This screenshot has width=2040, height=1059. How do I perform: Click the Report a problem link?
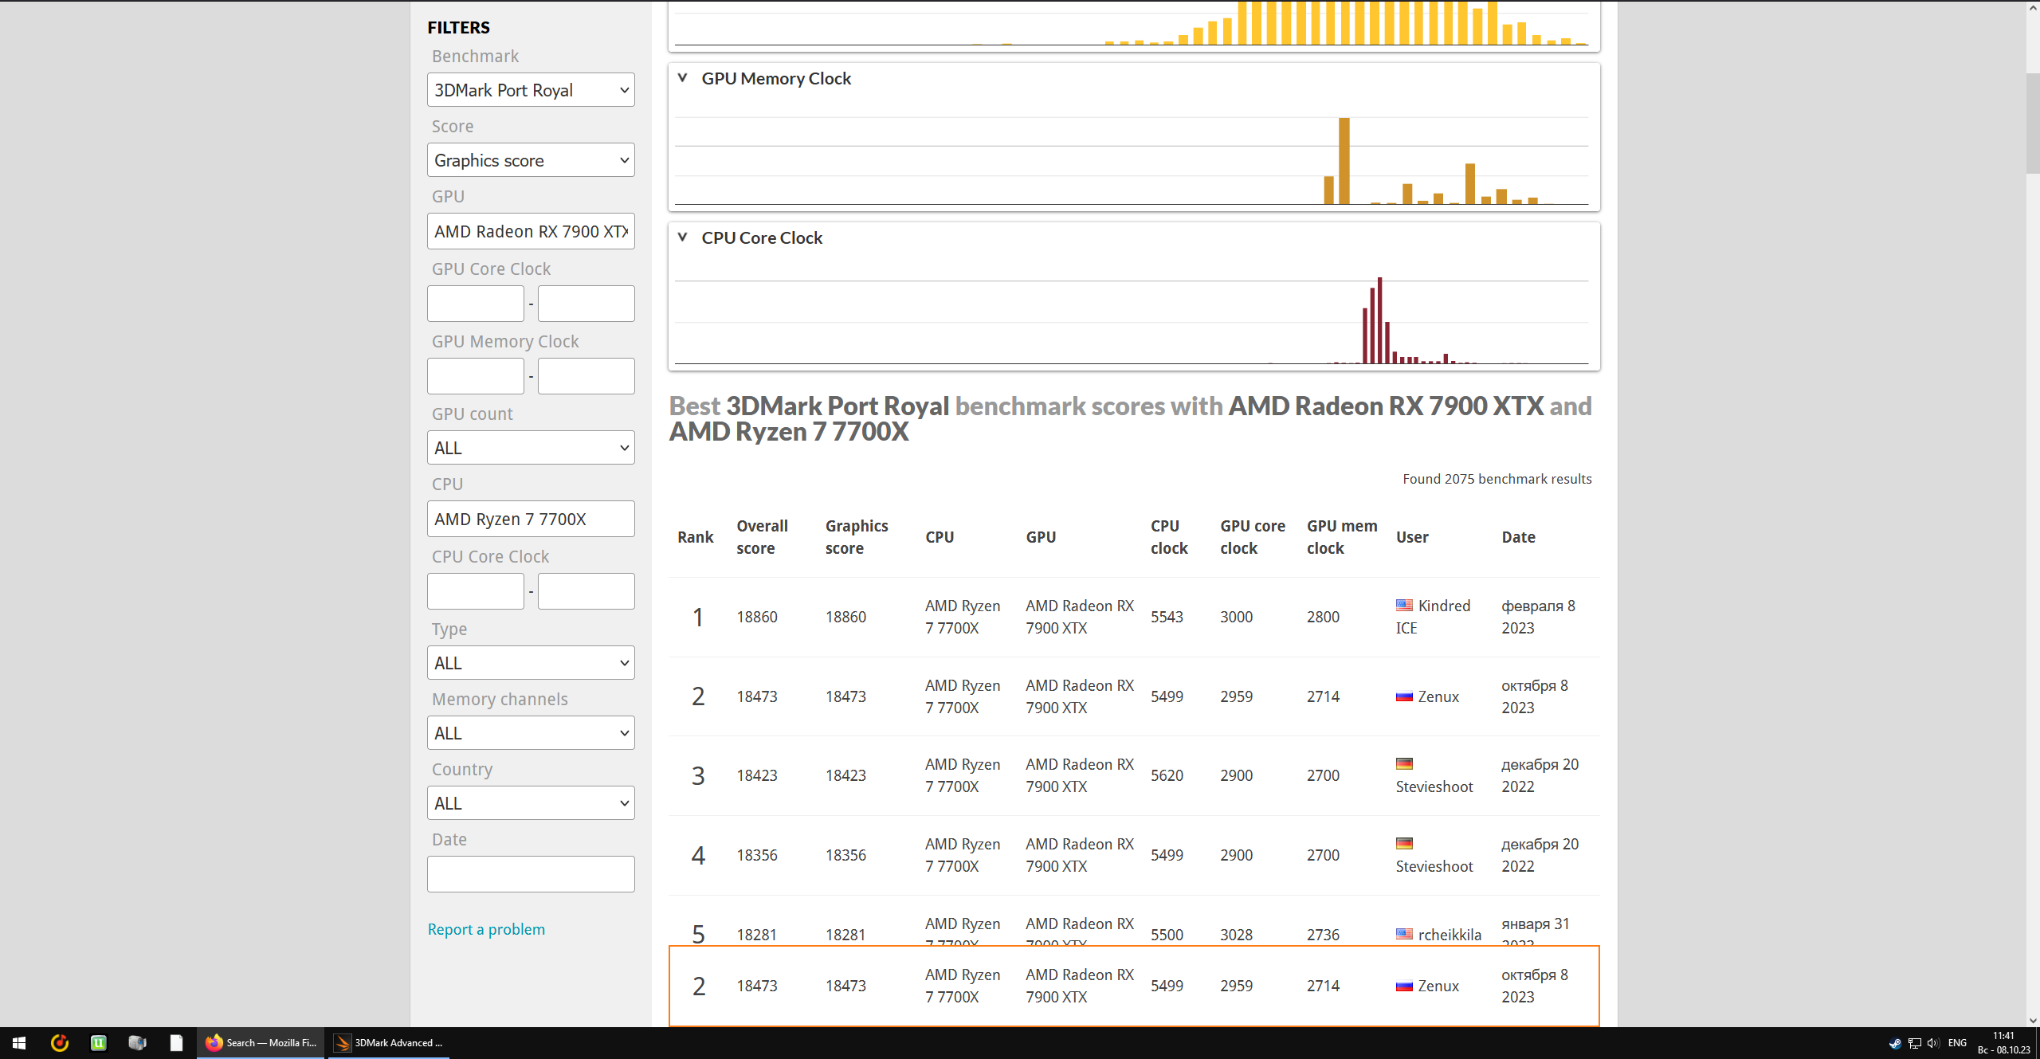click(x=486, y=929)
